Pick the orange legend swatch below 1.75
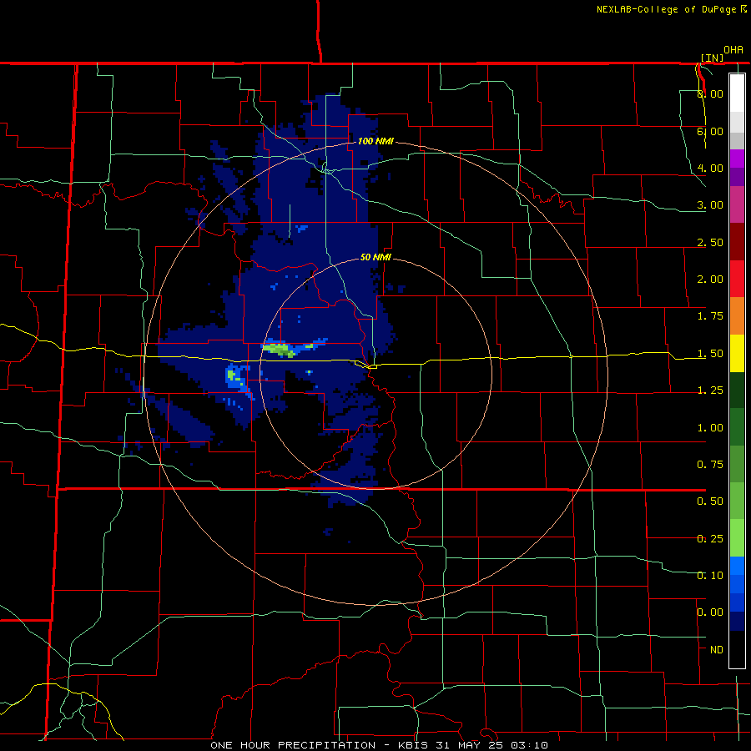Viewport: 751px width, 751px height. [737, 316]
